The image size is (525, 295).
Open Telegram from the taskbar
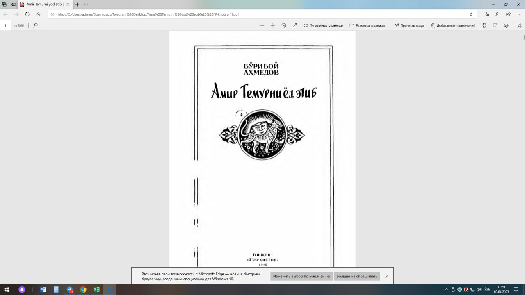(70, 289)
